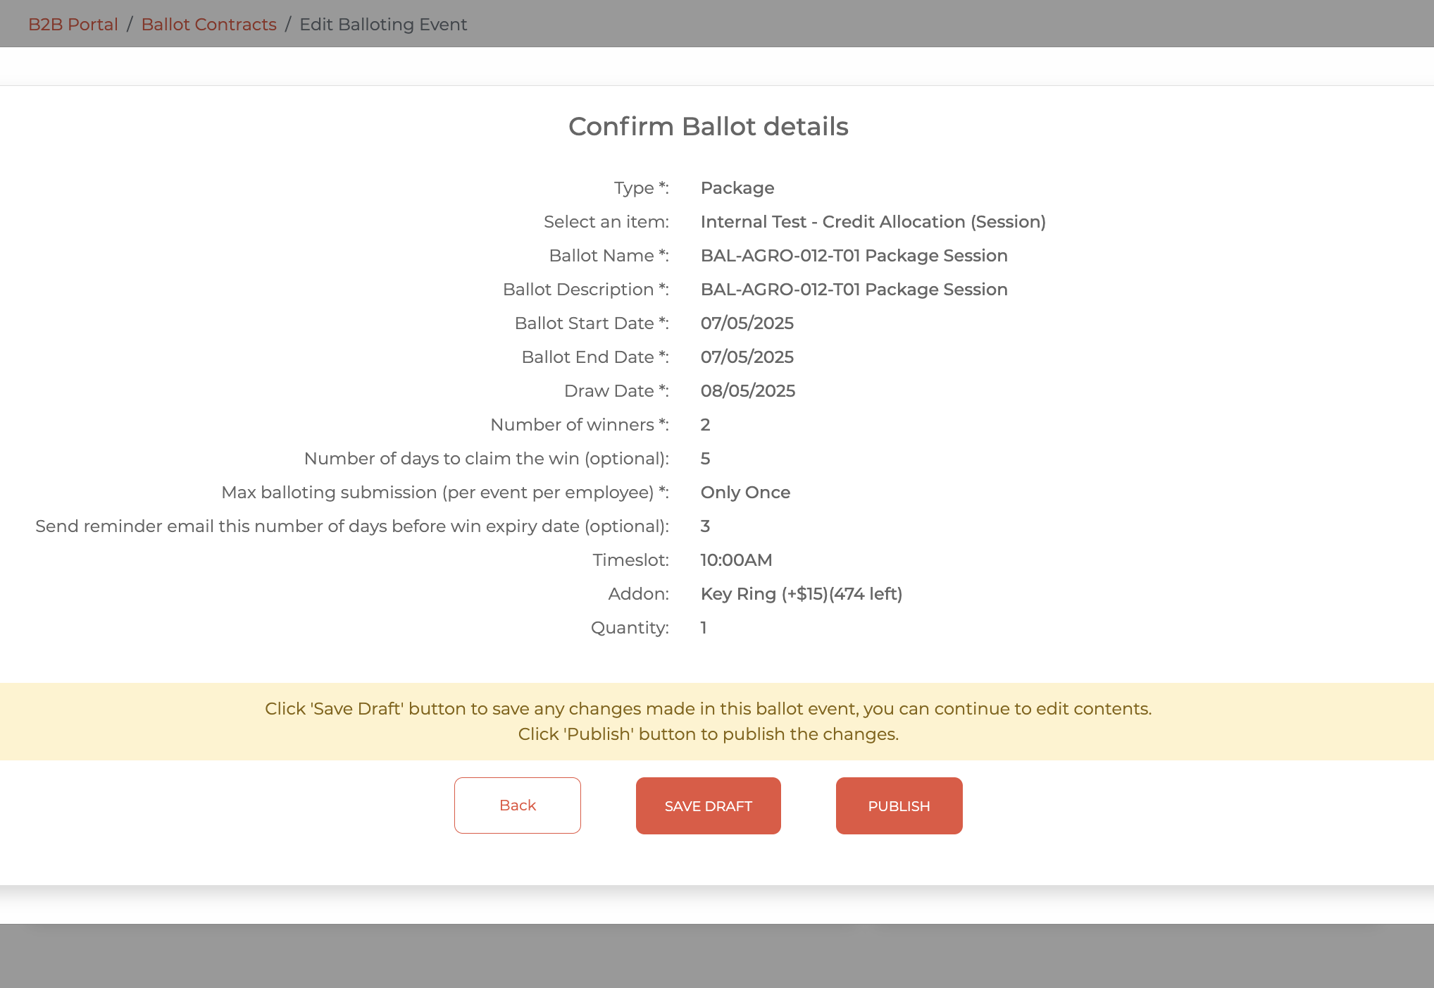Publish the ballot with PUBLISH button
This screenshot has width=1434, height=988.
pyautogui.click(x=899, y=805)
